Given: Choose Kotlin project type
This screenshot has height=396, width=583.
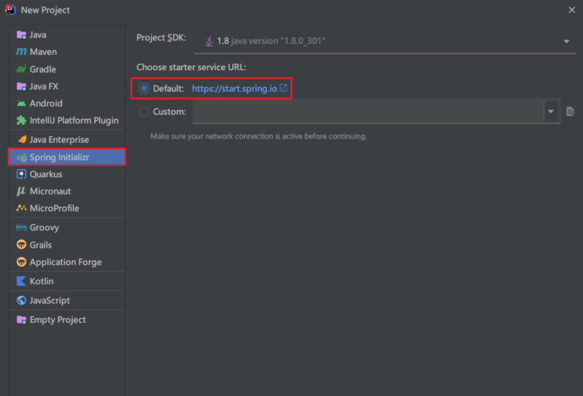Looking at the screenshot, I should [67, 281].
